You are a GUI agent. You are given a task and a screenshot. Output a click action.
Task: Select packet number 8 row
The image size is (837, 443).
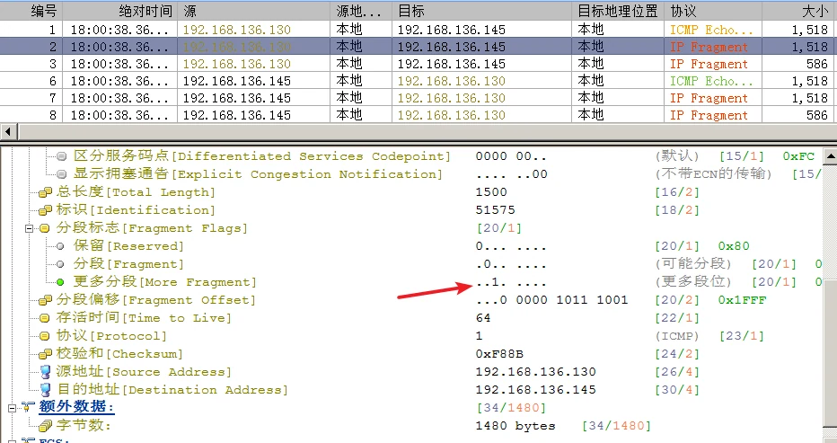[x=418, y=115]
